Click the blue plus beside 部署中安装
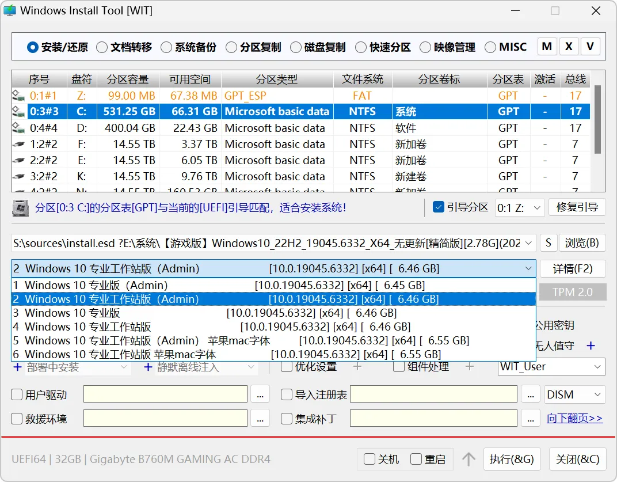The height and width of the screenshot is (482, 617). tap(17, 367)
